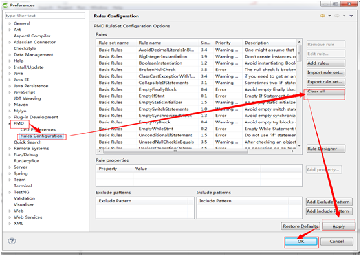Click the Apply button
The height and width of the screenshot is (256, 361).
338,226
